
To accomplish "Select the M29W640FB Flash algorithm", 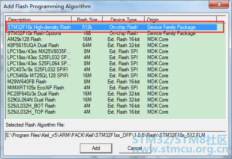I will click(x=112, y=82).
